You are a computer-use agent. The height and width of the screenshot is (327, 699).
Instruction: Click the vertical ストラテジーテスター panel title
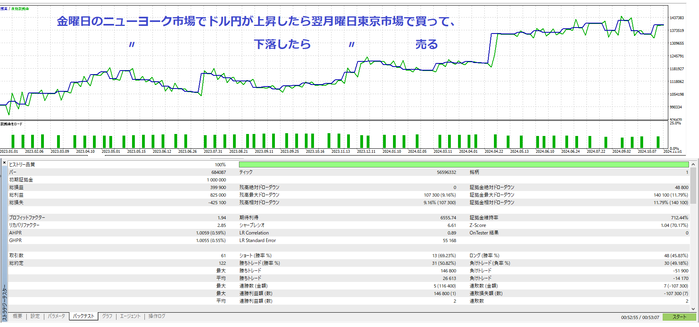[x=4, y=303]
